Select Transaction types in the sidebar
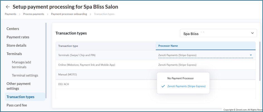This screenshot has width=263, height=112. [x=25, y=97]
